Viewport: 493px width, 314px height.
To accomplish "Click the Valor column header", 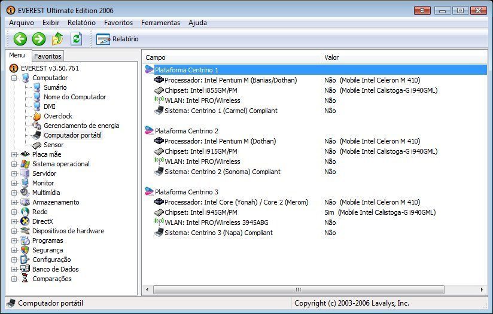I will click(x=404, y=57).
